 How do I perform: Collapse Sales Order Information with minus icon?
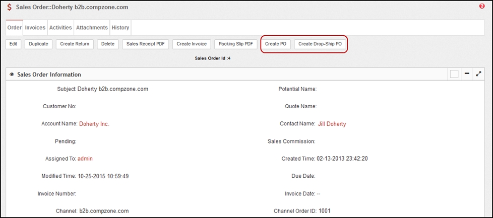467,74
